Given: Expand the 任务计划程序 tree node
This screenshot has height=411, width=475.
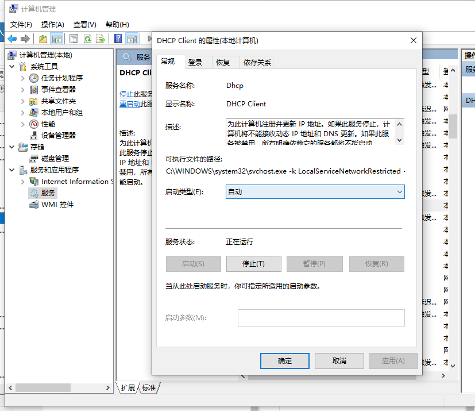Looking at the screenshot, I should (23, 78).
